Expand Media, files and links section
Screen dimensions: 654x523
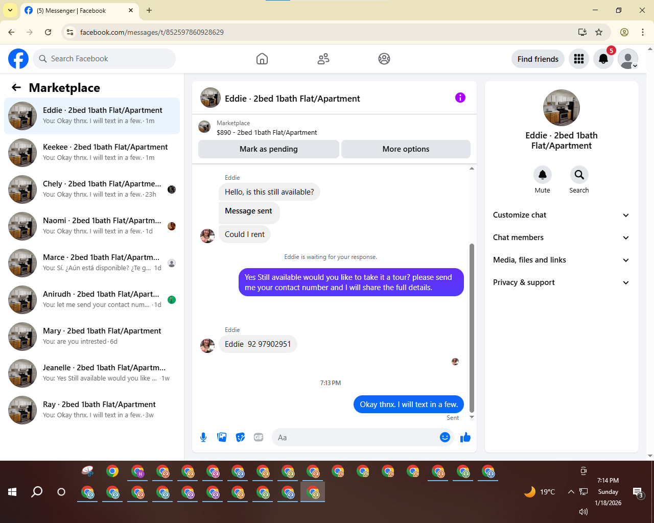point(561,260)
